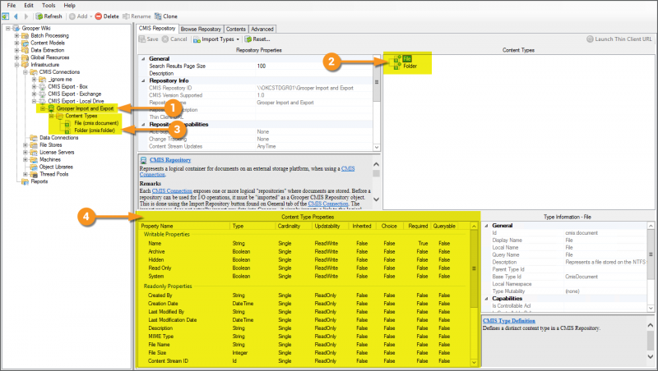Select File (cmis:document) tree node
The height and width of the screenshot is (371, 658).
click(95, 123)
